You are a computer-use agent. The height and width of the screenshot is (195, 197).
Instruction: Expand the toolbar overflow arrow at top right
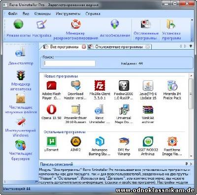[192, 20]
